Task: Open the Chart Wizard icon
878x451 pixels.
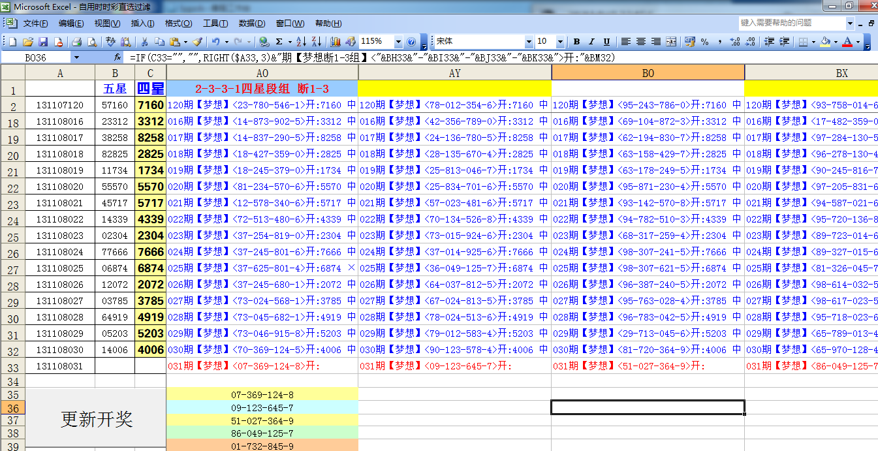Action: coord(336,42)
